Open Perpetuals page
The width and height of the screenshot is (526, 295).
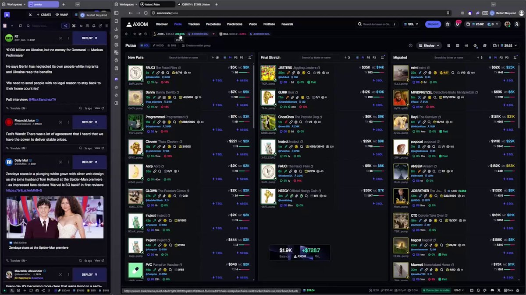pyautogui.click(x=213, y=24)
